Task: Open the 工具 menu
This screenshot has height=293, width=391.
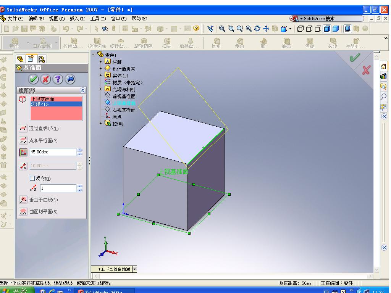Action: click(x=98, y=18)
